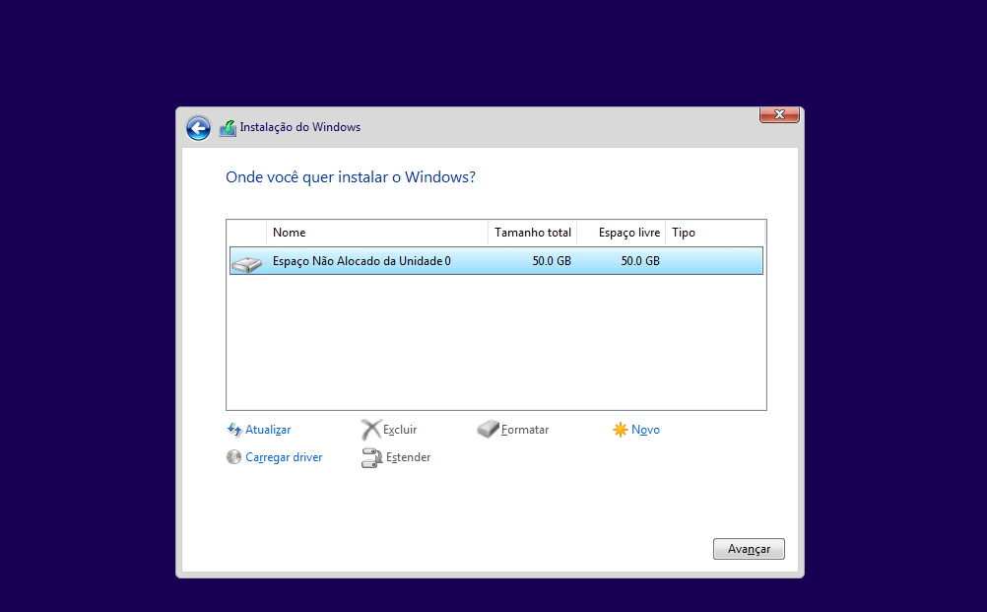Screen dimensions: 987x612
Task: Choose the Formatar option
Action: tap(525, 430)
